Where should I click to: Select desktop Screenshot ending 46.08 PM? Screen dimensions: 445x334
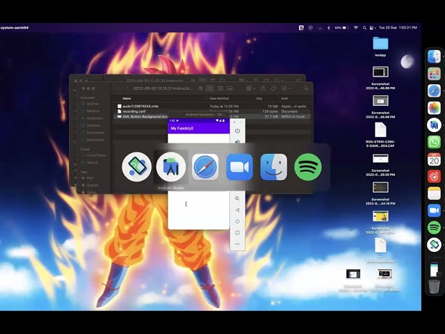(x=380, y=78)
